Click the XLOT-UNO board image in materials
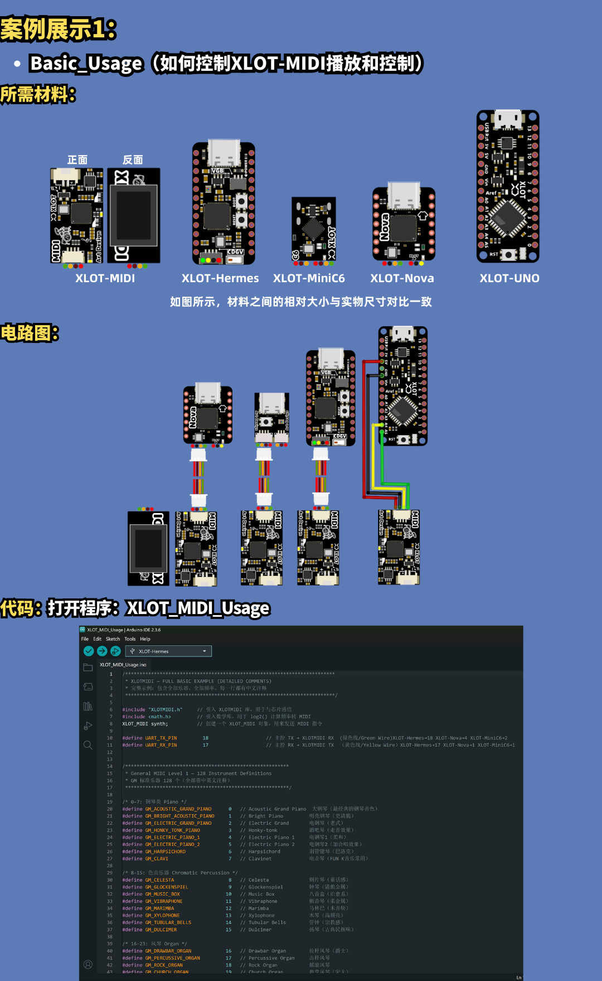 508,186
